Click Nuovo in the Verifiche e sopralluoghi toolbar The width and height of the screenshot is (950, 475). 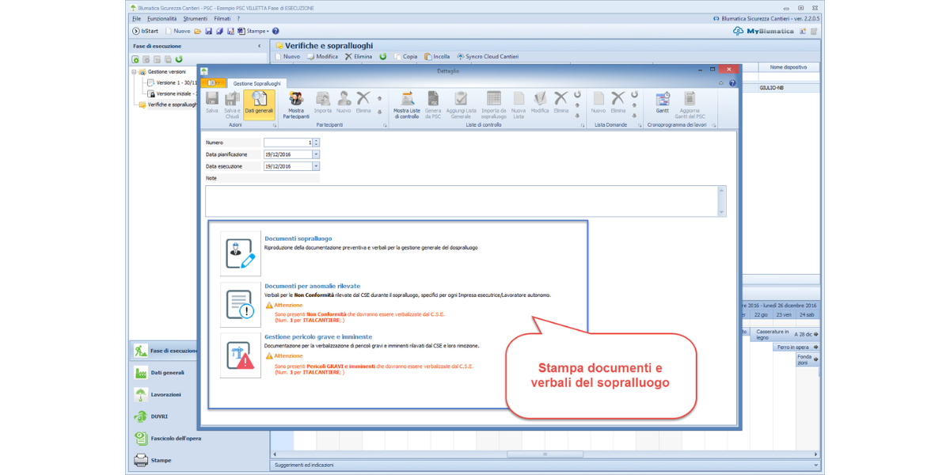click(x=287, y=57)
